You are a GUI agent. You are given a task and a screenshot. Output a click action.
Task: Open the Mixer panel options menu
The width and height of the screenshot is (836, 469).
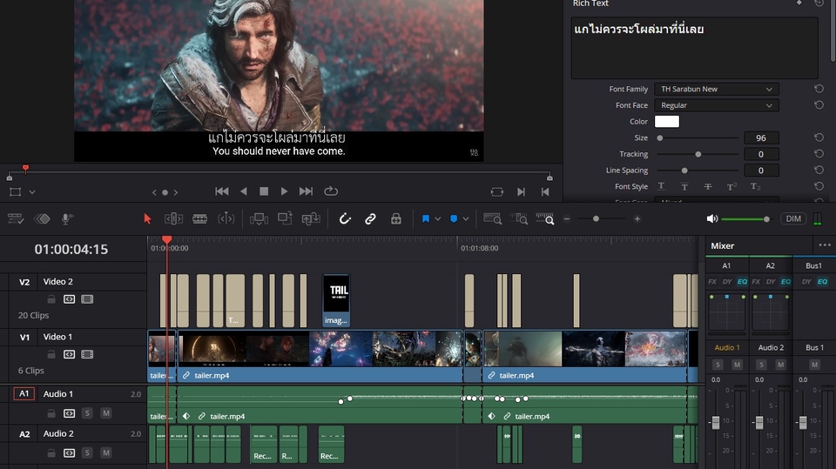click(x=824, y=245)
